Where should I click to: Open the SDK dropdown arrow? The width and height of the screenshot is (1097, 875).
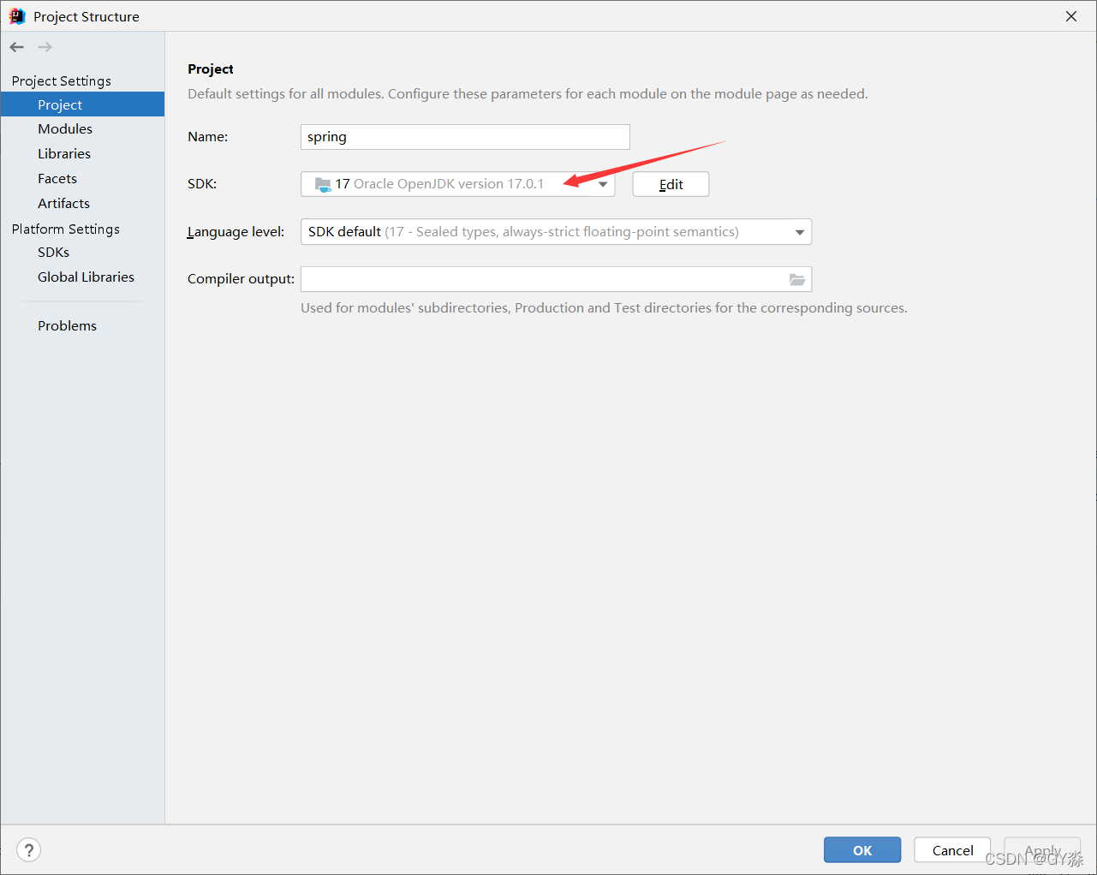pos(603,184)
